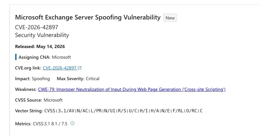
Task: Click the CVSS Source: Microsoft text
Action: click(39, 100)
